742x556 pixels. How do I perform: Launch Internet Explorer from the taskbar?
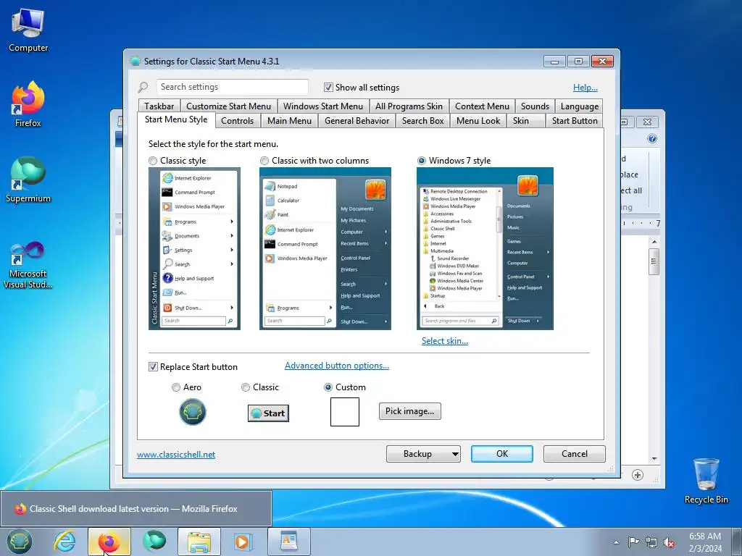[x=64, y=542]
